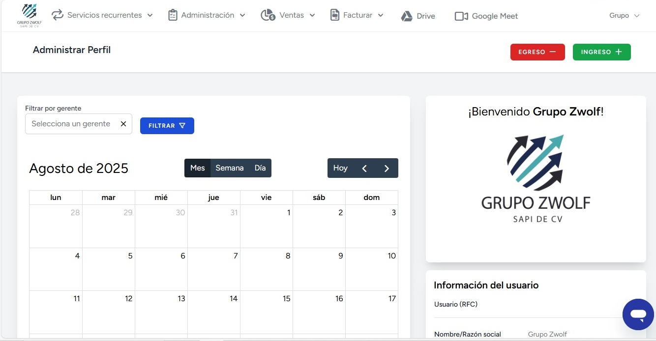Click the Administración clipboard icon
The height and width of the screenshot is (341, 656).
(x=173, y=15)
